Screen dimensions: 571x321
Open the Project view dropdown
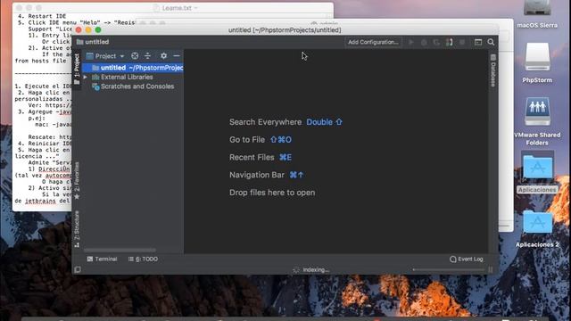tap(105, 56)
